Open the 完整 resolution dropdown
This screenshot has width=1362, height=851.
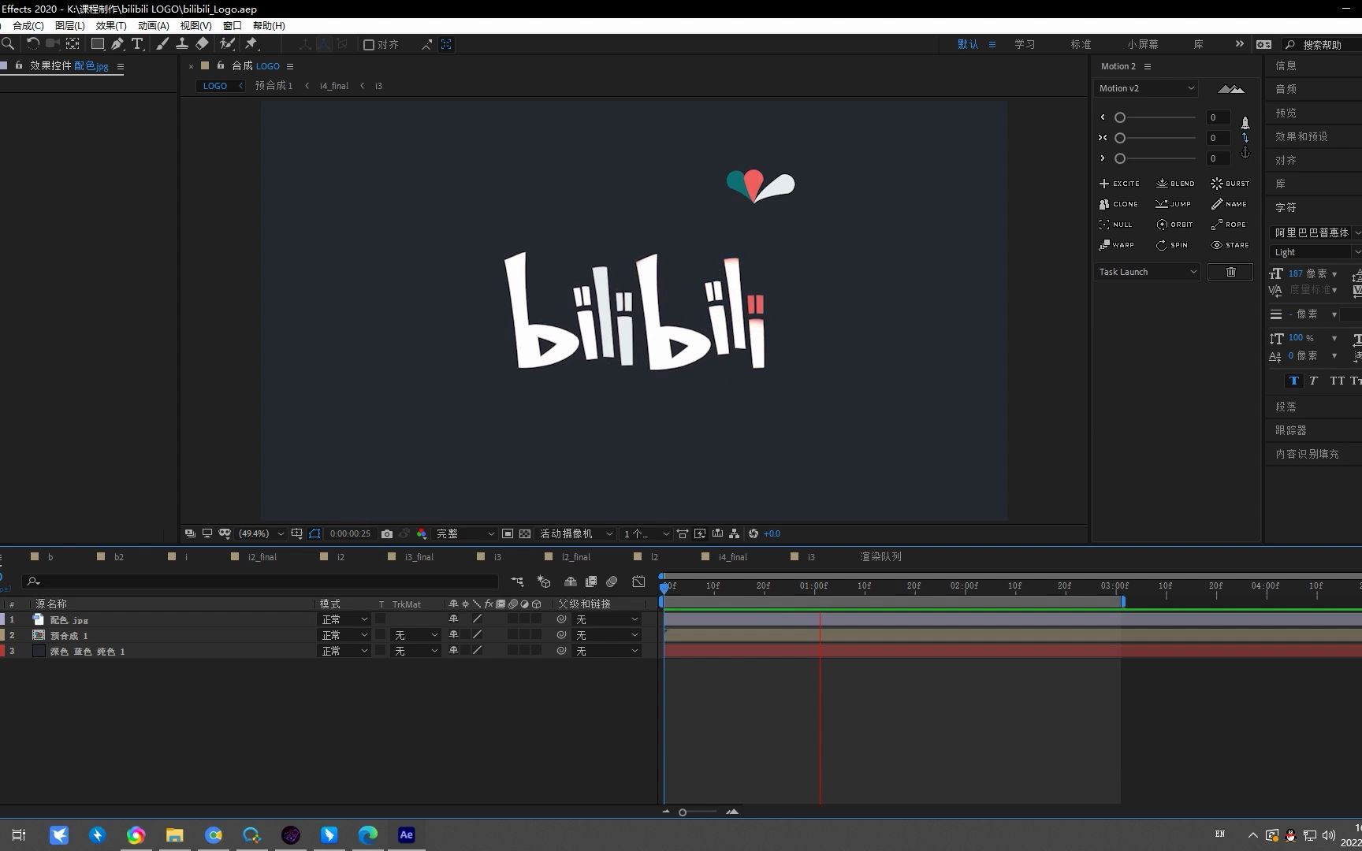[465, 533]
